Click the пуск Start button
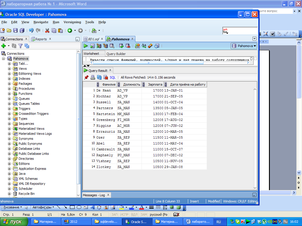 pos(14,222)
